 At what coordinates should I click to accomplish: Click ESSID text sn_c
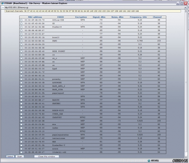(x=55, y=58)
